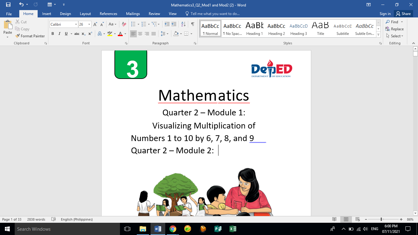This screenshot has width=418, height=235.
Task: Apply Superscript formatting
Action: pos(90,34)
